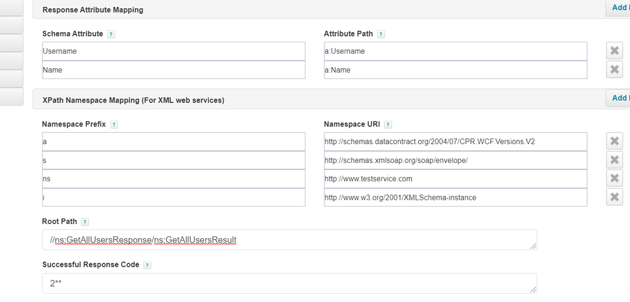Screen dimensions: 630x302
Task: Click the Root Path text area
Action: (290, 240)
